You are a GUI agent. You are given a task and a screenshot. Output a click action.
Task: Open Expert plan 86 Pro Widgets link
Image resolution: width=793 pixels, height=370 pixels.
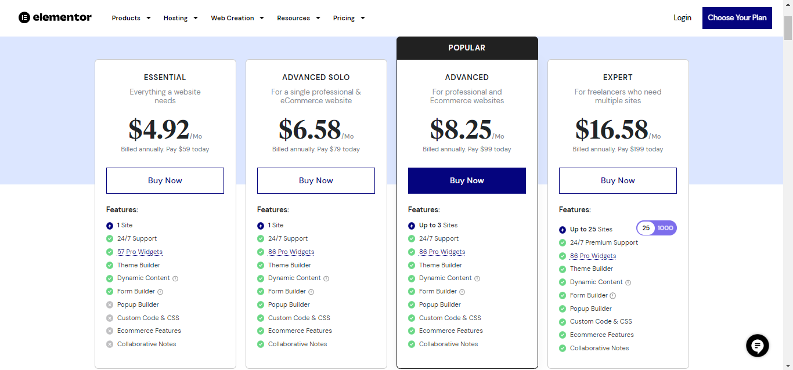pos(593,256)
